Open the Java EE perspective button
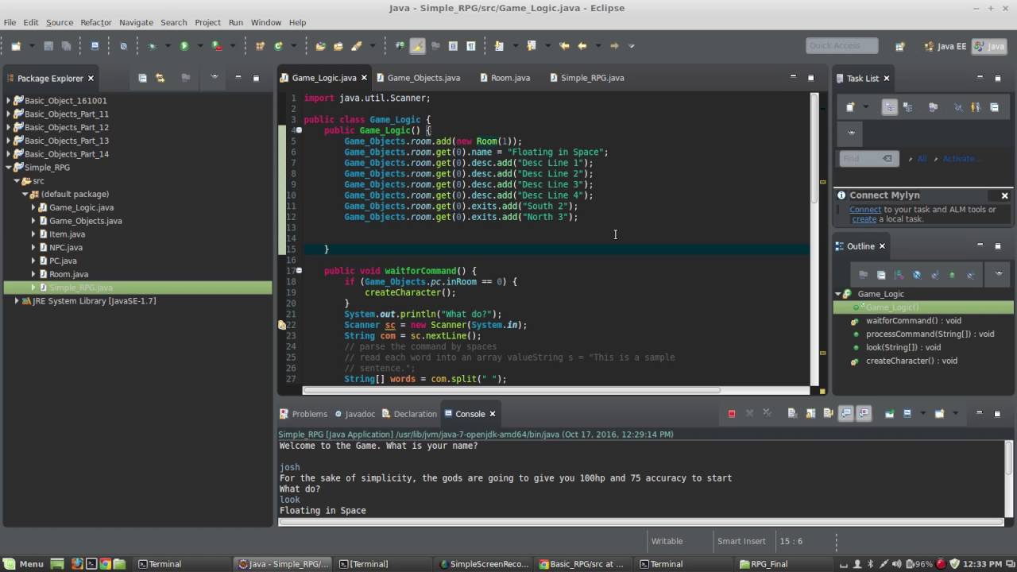This screenshot has height=572, width=1017. (x=945, y=46)
